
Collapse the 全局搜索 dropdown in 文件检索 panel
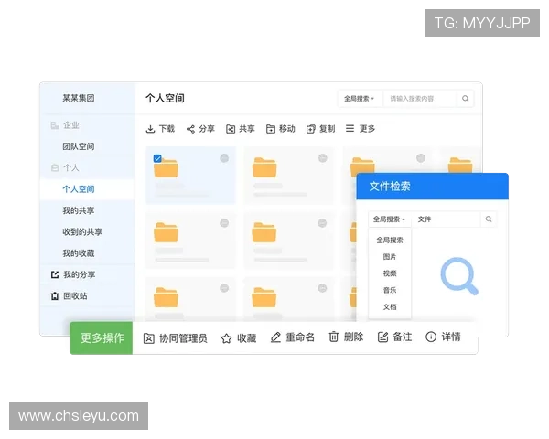tap(390, 219)
